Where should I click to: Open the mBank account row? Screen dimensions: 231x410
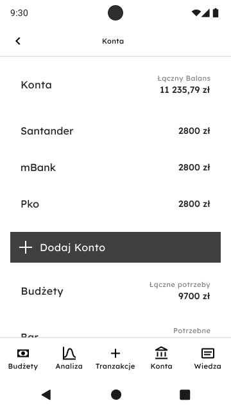click(116, 167)
